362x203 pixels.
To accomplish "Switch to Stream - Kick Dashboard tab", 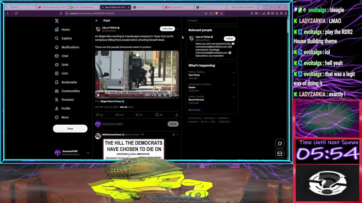I will [x=84, y=7].
